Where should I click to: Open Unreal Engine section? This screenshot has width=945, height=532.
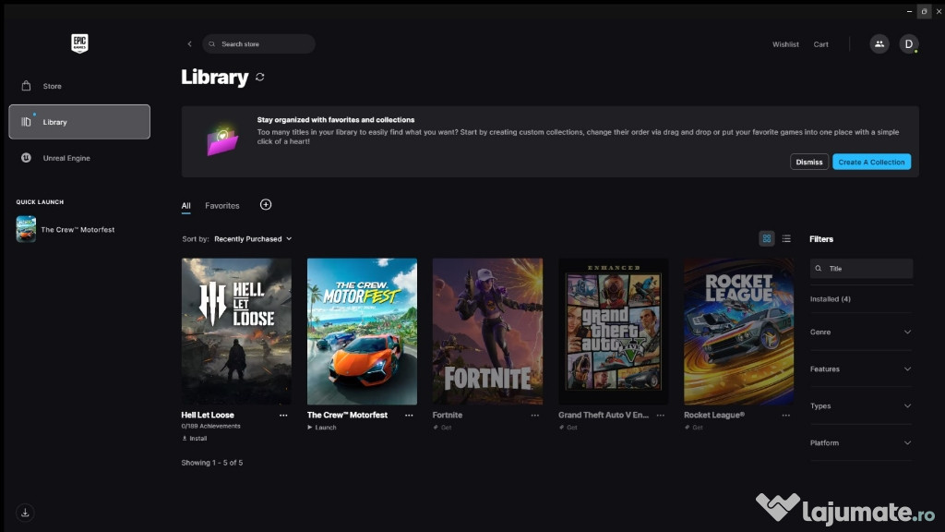[x=79, y=158]
